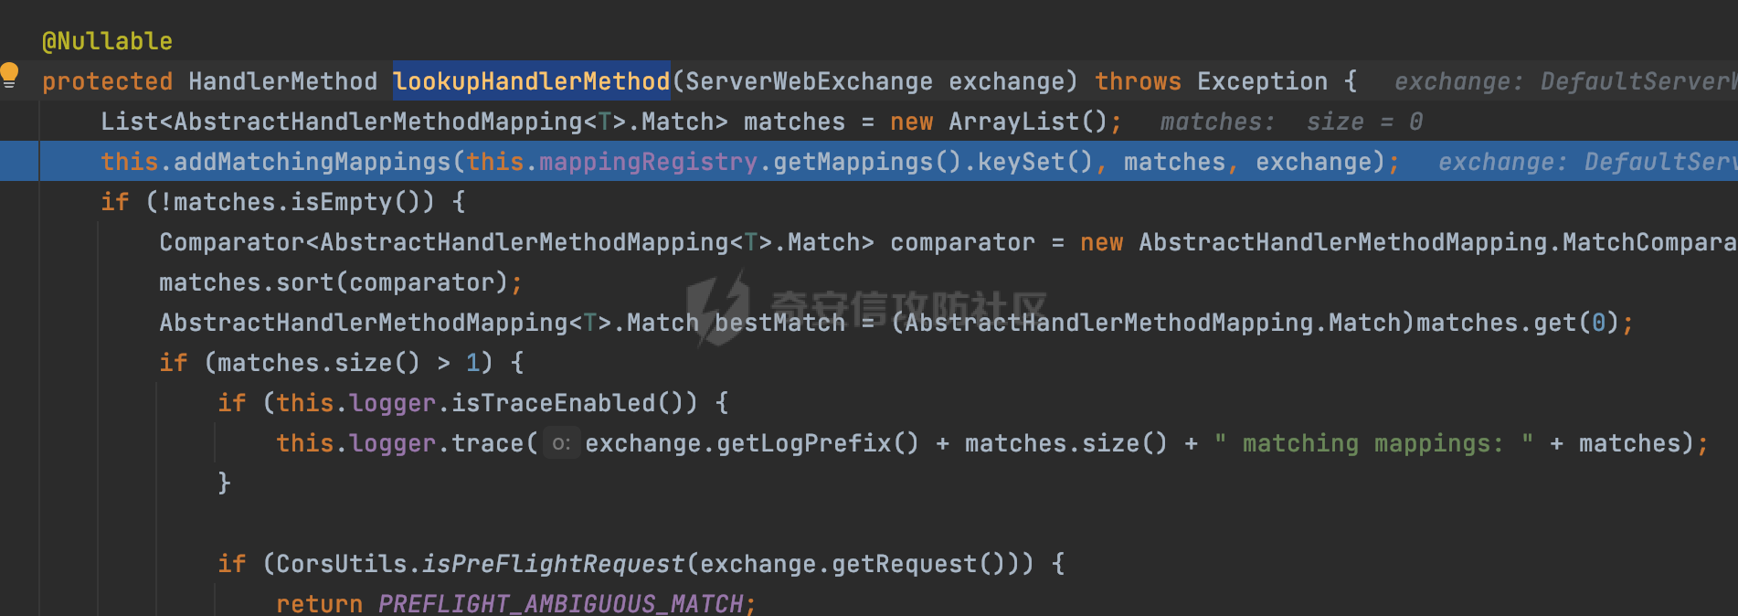1738x616 pixels.
Task: Click the yellow quick-fix lightbulb icon
Action: [x=10, y=73]
